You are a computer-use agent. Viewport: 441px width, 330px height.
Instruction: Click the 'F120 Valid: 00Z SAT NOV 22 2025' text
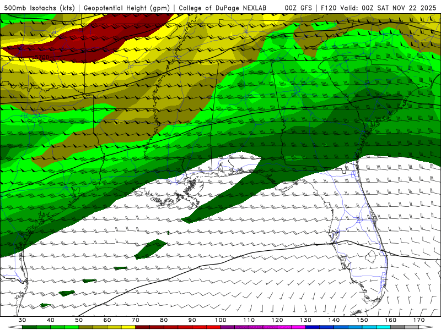[x=379, y=8]
